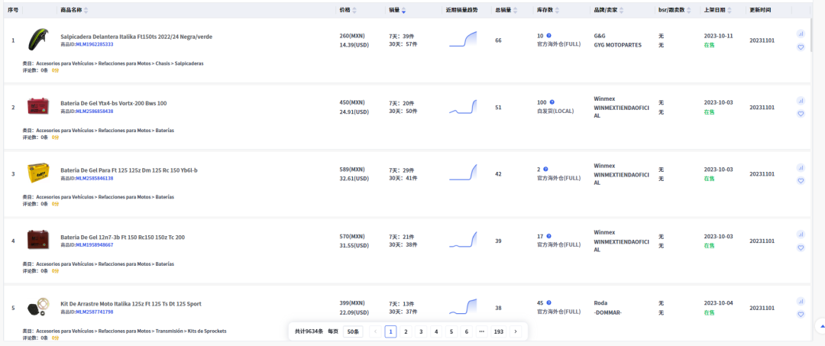Click pagination ellipsis to skip pages
825x346 pixels.
[x=482, y=331]
